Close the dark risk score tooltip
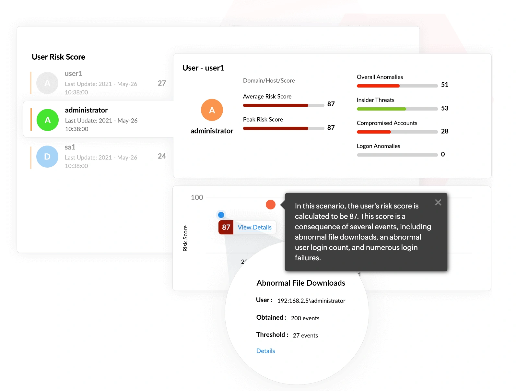Image resolution: width=516 pixels, height=391 pixels. [438, 202]
